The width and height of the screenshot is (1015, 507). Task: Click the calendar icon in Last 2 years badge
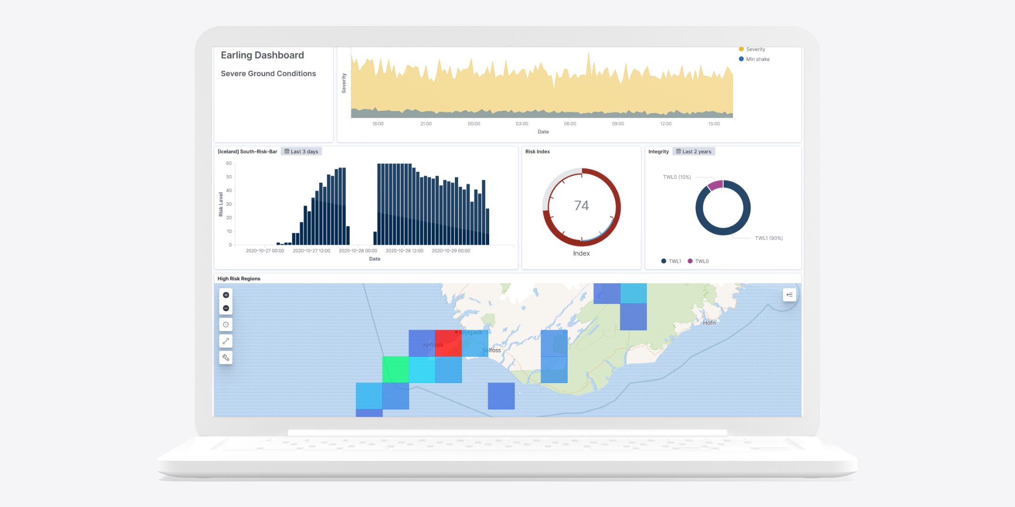(679, 152)
